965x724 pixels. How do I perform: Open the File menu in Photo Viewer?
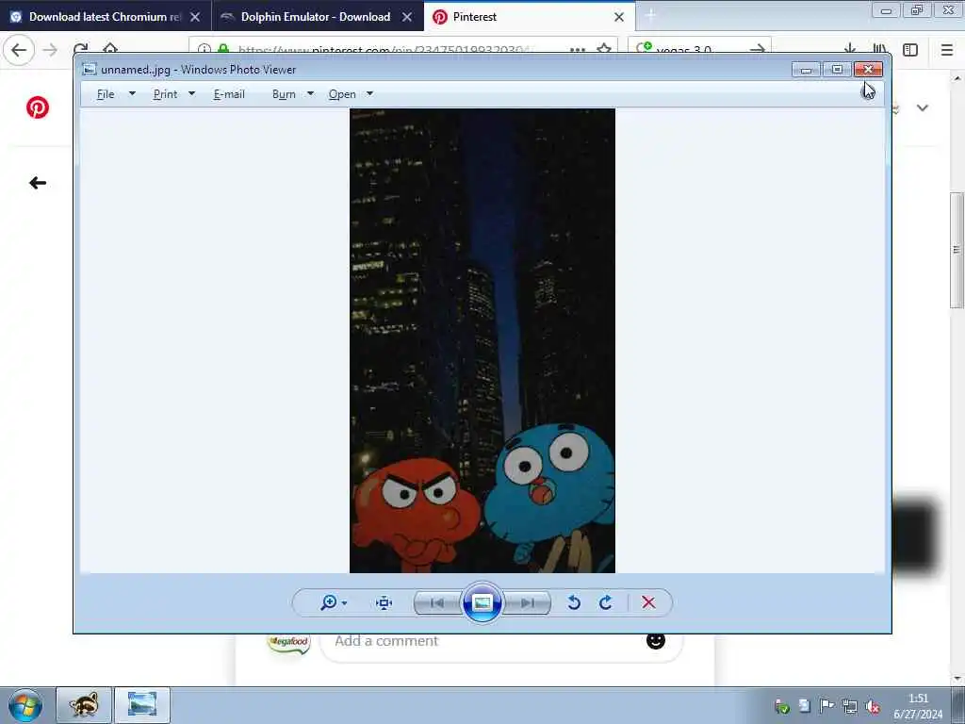[106, 94]
